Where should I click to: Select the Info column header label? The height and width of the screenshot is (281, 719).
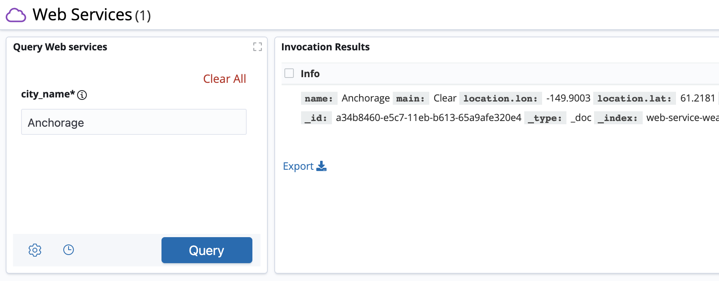pyautogui.click(x=310, y=73)
